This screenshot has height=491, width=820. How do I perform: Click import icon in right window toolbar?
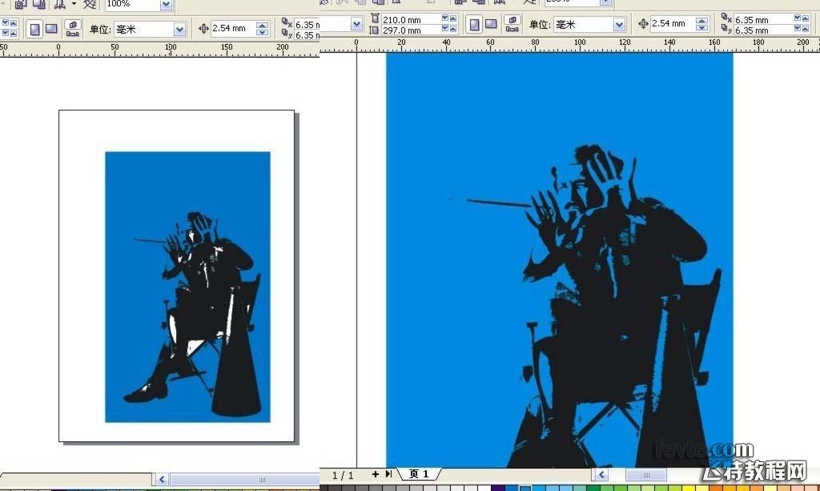coord(460,2)
